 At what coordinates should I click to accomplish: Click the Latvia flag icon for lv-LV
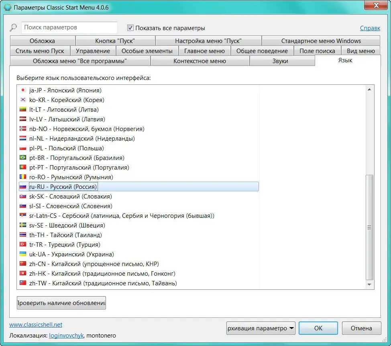(23, 119)
